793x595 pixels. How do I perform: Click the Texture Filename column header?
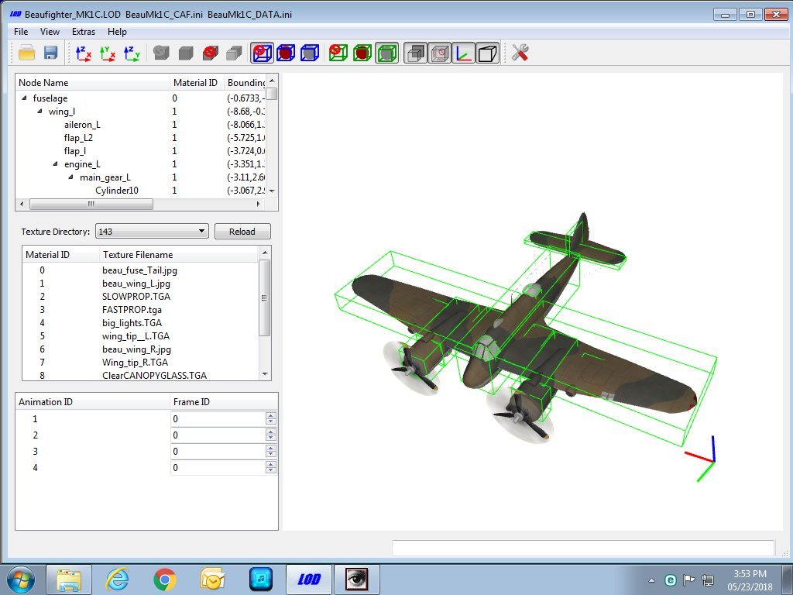pyautogui.click(x=179, y=254)
